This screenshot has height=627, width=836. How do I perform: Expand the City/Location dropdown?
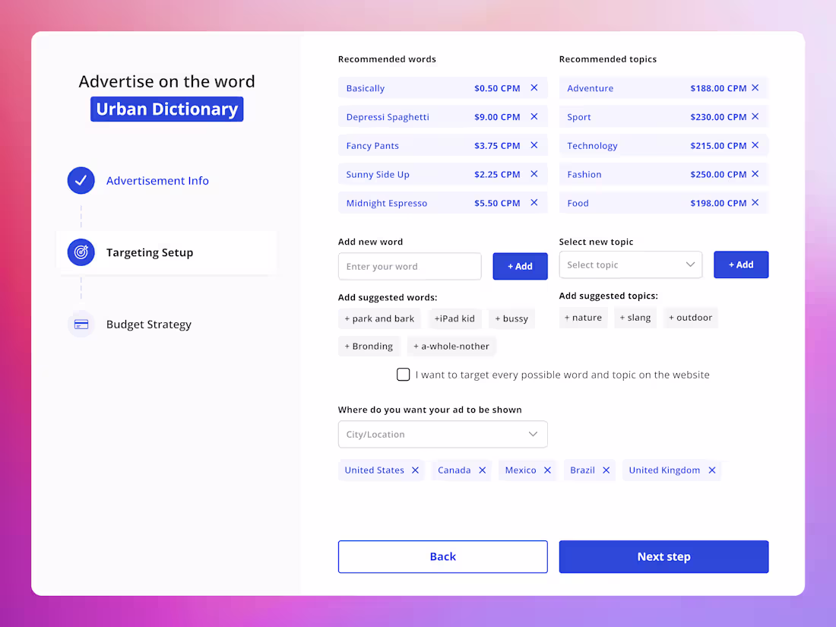[x=442, y=434]
